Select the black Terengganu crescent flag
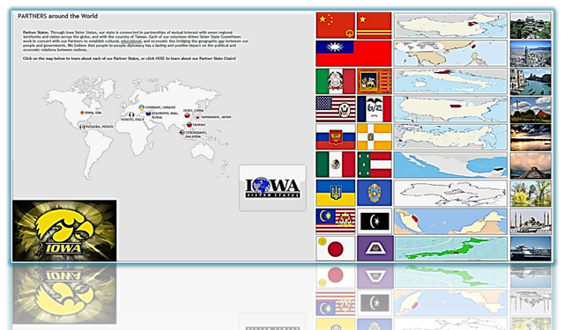564x330 pixels. [375, 221]
